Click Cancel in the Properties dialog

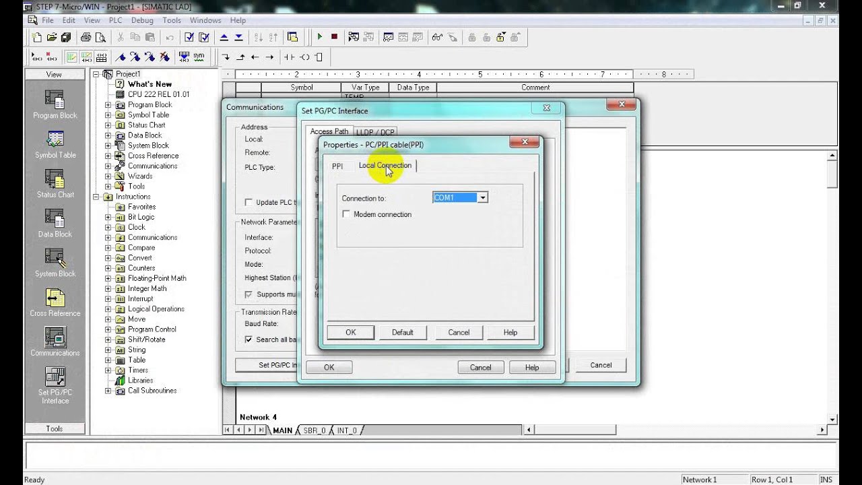459,332
